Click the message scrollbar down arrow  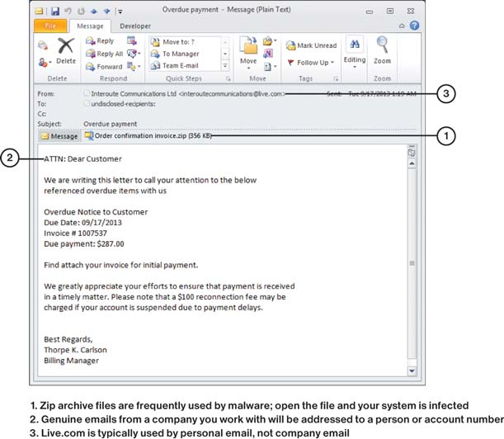(x=412, y=371)
